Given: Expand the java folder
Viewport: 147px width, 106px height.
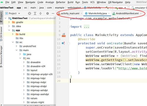Looking at the screenshot, I should pyautogui.click(x=20, y=54).
